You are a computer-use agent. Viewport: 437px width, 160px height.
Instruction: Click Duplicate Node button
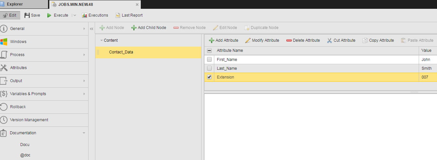pyautogui.click(x=261, y=28)
